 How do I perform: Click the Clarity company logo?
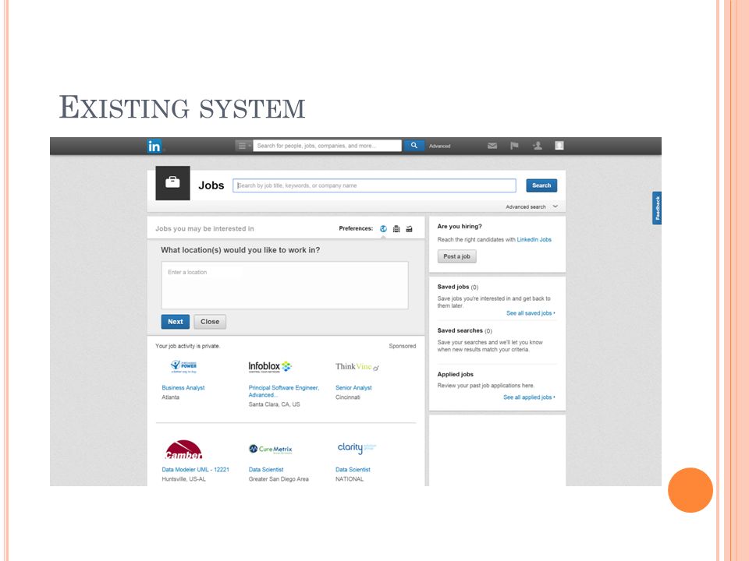pos(357,447)
